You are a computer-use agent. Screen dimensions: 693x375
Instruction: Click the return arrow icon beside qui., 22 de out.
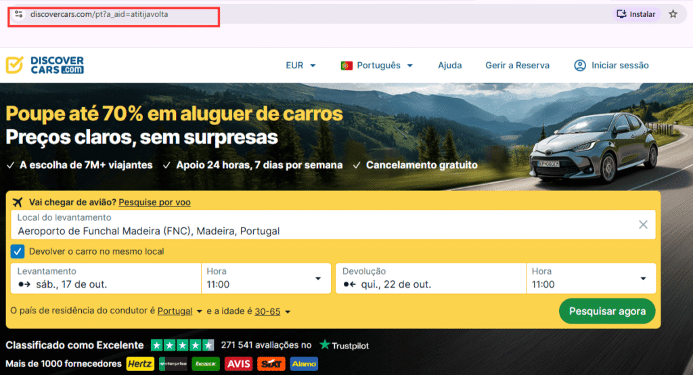click(x=350, y=284)
